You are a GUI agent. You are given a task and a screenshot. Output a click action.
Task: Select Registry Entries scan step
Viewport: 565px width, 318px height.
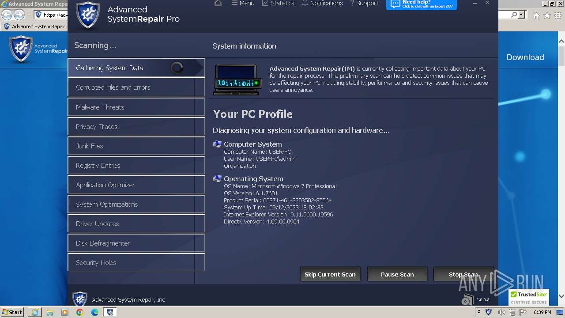(136, 165)
